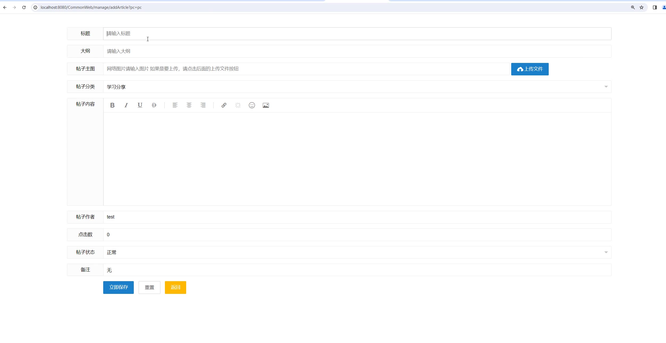
Task: Toggle bold formatting in editor toolbar
Action: click(x=112, y=105)
